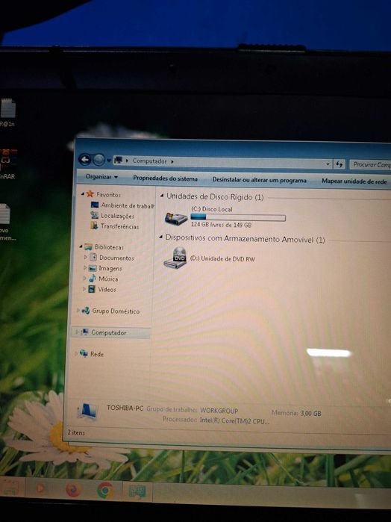Click the computer icon in address bar

tap(118, 161)
